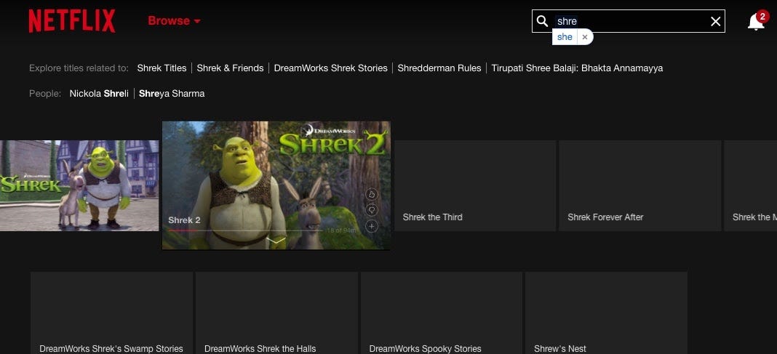Image resolution: width=777 pixels, height=354 pixels.
Task: Expand Shrek 2 details with chevron
Action: point(276,241)
